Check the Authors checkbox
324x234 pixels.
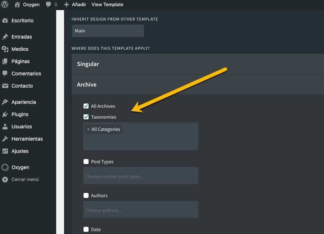click(x=86, y=195)
